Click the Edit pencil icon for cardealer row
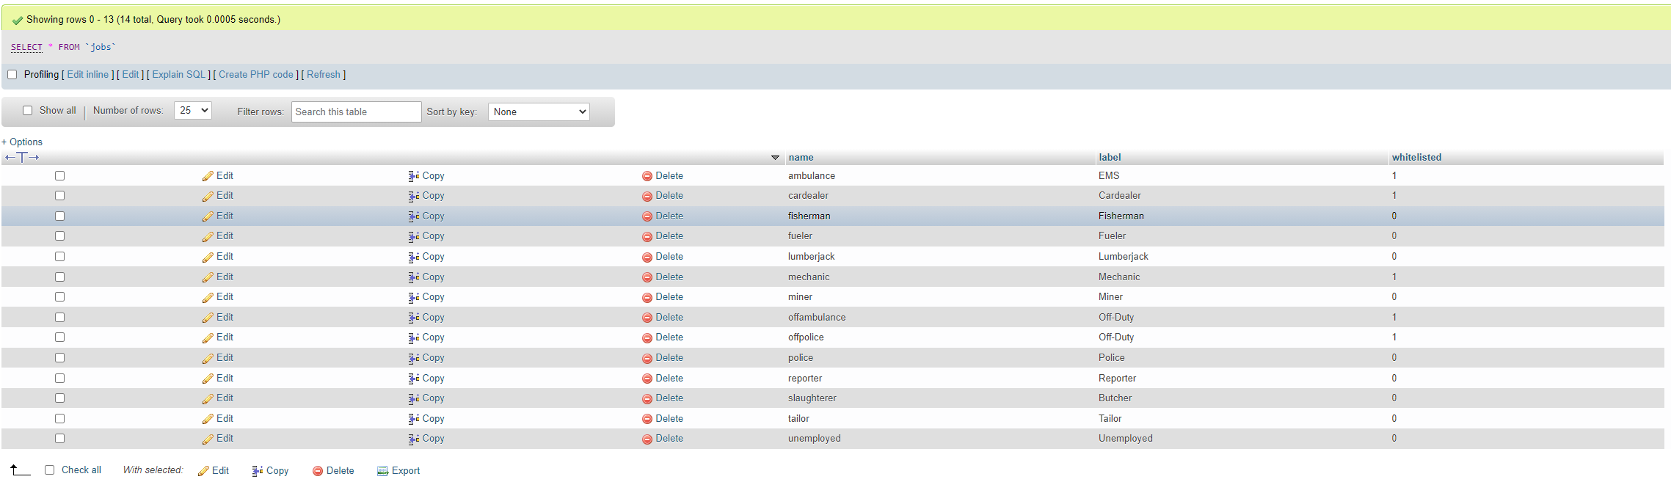Viewport: 1671px width, 482px height. point(208,196)
